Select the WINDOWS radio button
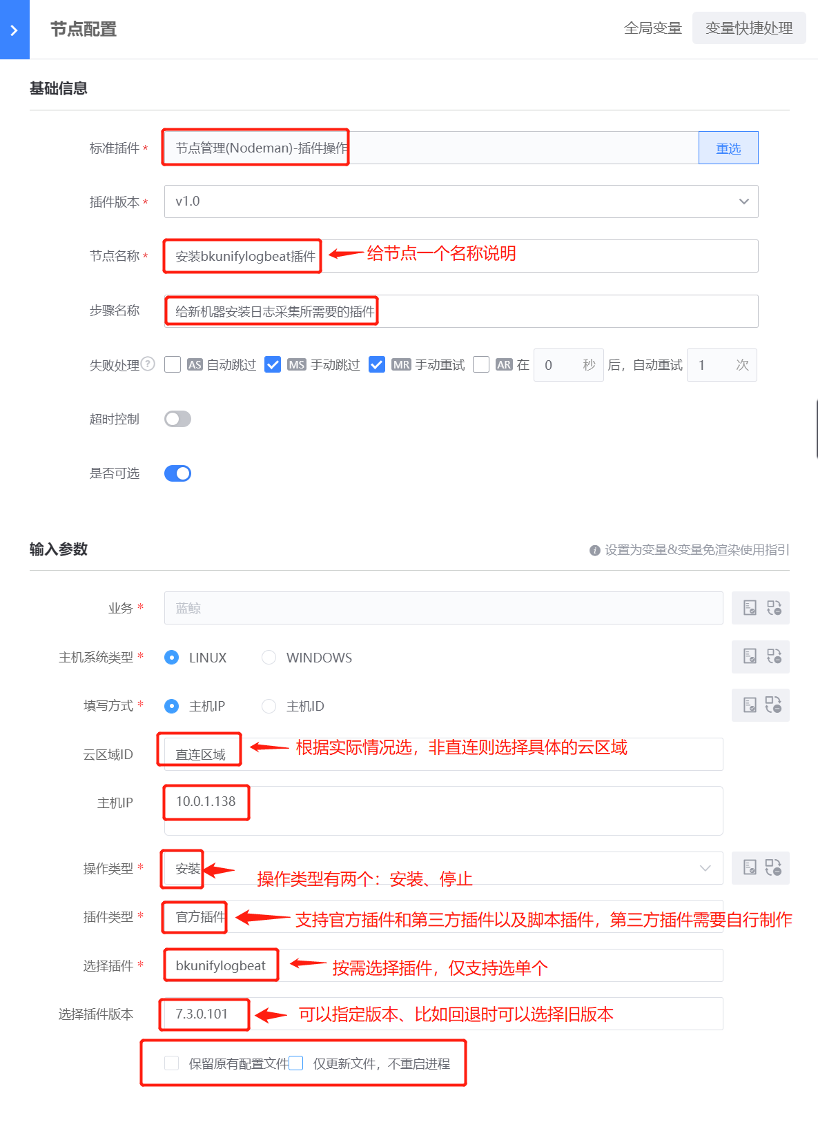 (269, 658)
